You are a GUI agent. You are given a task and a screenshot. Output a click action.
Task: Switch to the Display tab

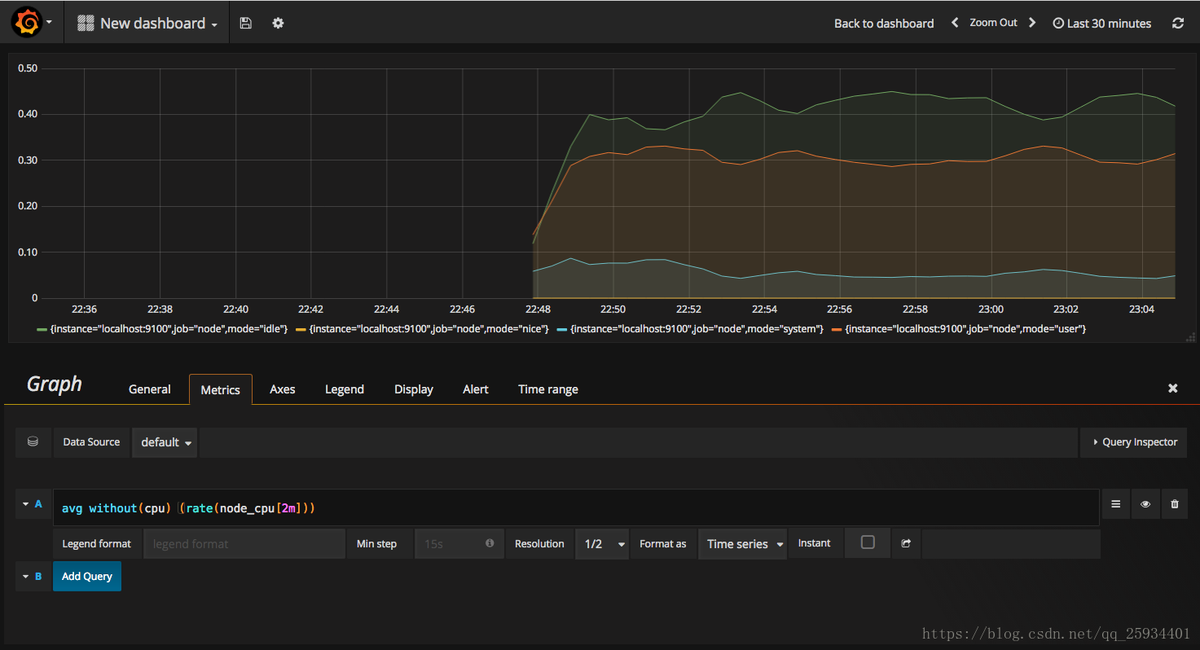coord(414,389)
